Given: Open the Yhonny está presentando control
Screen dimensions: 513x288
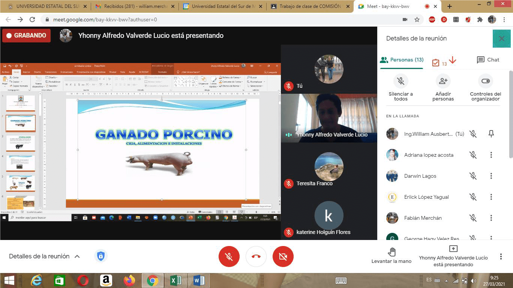Looking at the screenshot, I should [x=453, y=256].
